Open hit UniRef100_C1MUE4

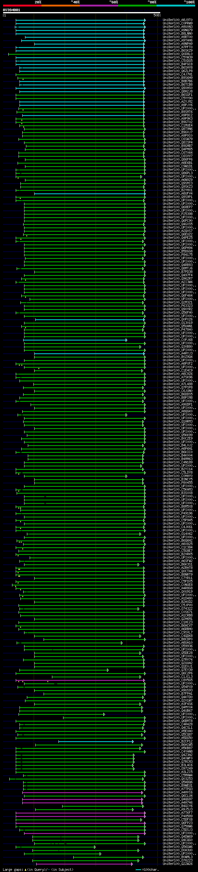178,125
